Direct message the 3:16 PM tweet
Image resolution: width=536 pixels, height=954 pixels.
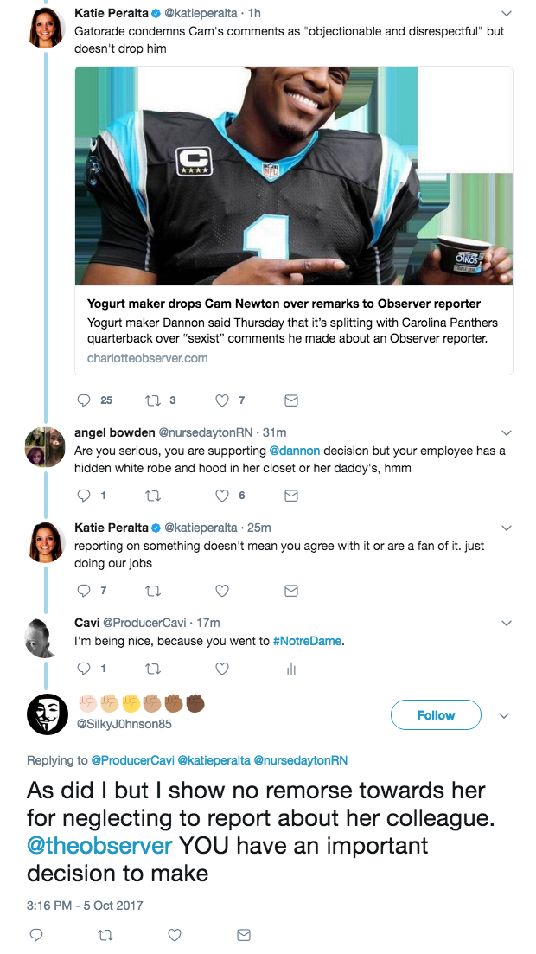244,935
